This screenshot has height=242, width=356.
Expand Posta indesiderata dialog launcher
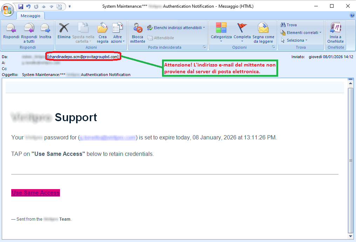tap(204, 47)
